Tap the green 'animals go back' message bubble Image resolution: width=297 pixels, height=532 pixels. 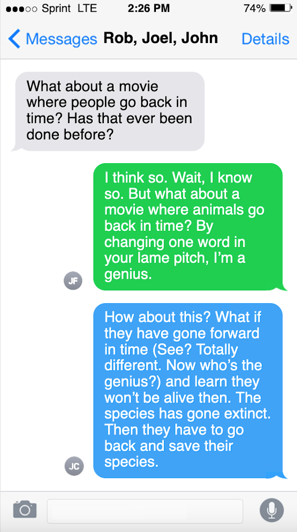(x=188, y=226)
